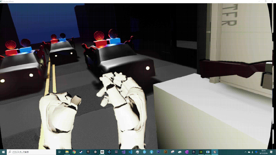Launch Photoshop from the taskbar
Image resolution: width=276 pixels, height=155 pixels.
(x=158, y=152)
